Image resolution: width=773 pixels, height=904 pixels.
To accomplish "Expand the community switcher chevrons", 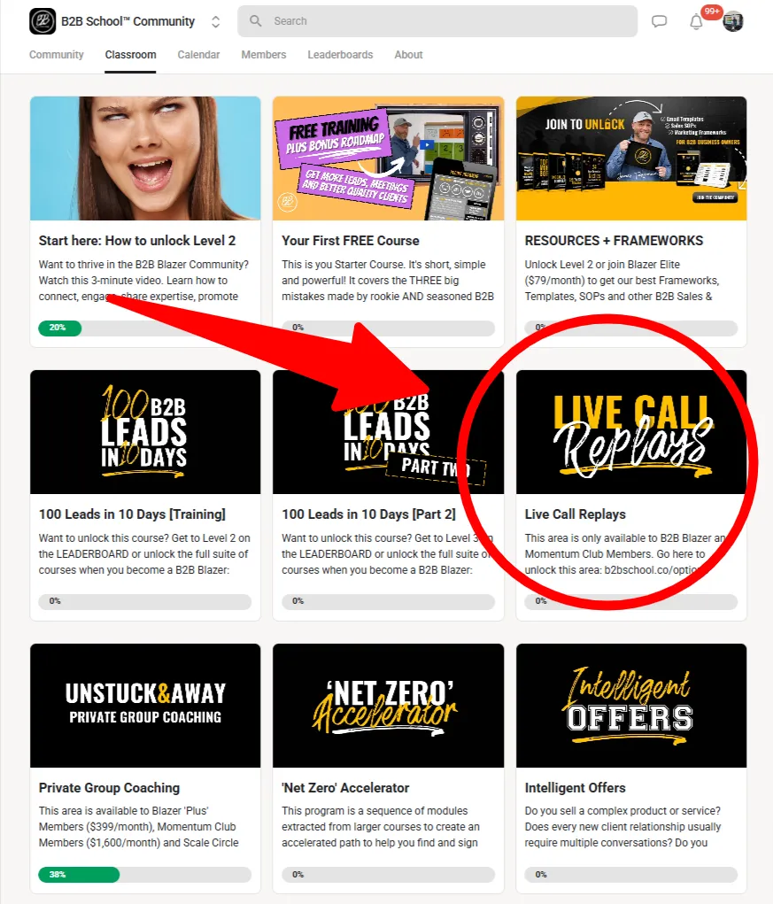I will (215, 21).
